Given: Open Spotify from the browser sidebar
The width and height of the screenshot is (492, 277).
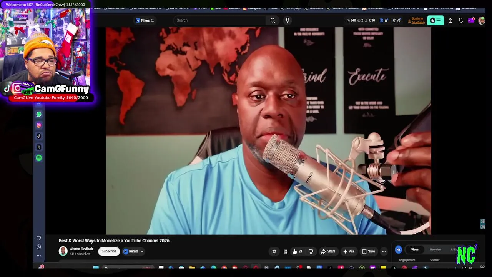Looking at the screenshot, I should [x=39, y=158].
